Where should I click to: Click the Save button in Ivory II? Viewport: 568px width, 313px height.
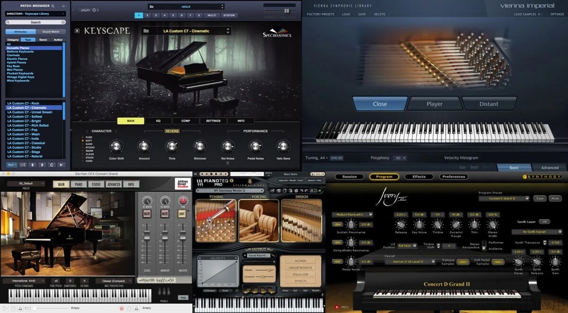click(540, 198)
